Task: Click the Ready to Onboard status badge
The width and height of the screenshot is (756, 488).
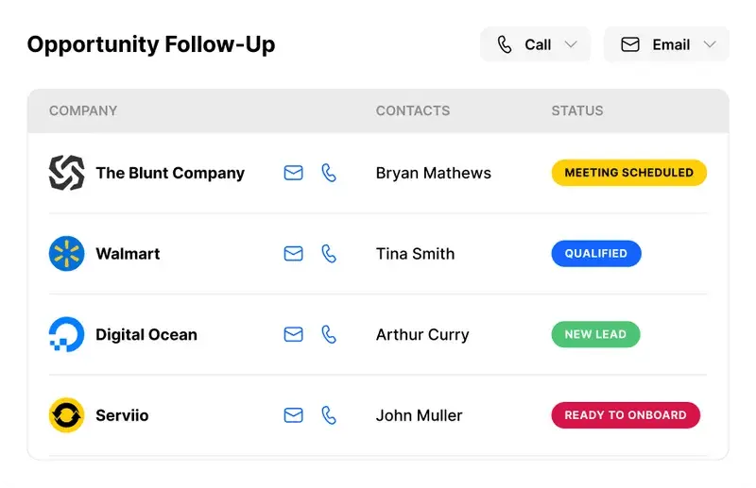Action: tap(625, 415)
